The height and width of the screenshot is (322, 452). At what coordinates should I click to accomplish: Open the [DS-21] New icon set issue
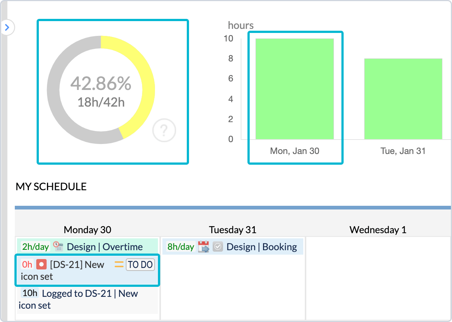click(77, 265)
